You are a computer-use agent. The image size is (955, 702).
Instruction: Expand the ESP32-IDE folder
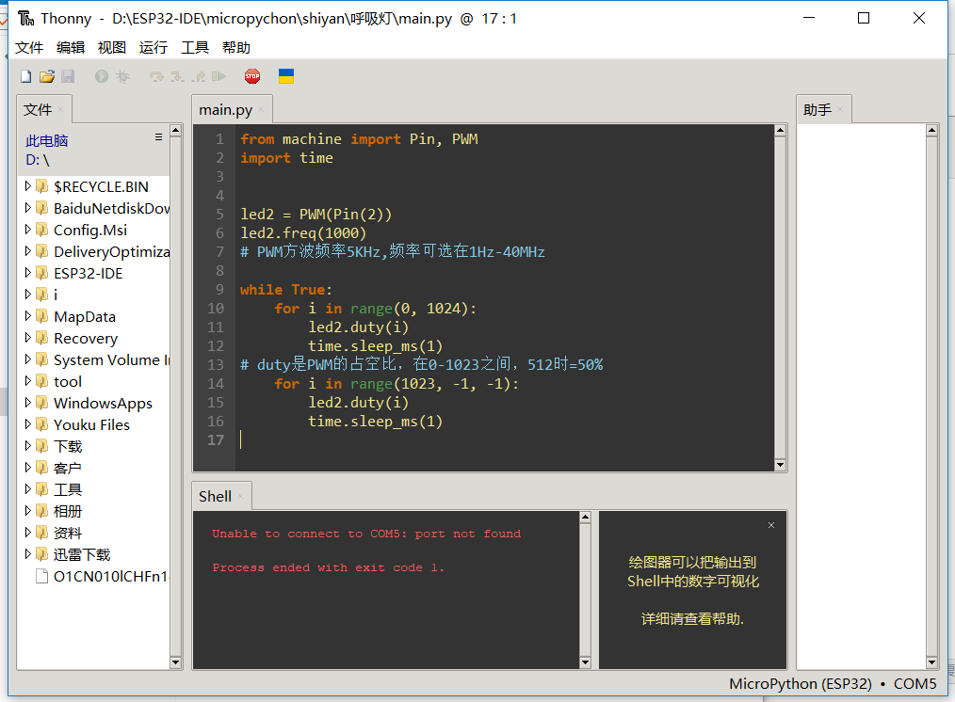[28, 273]
